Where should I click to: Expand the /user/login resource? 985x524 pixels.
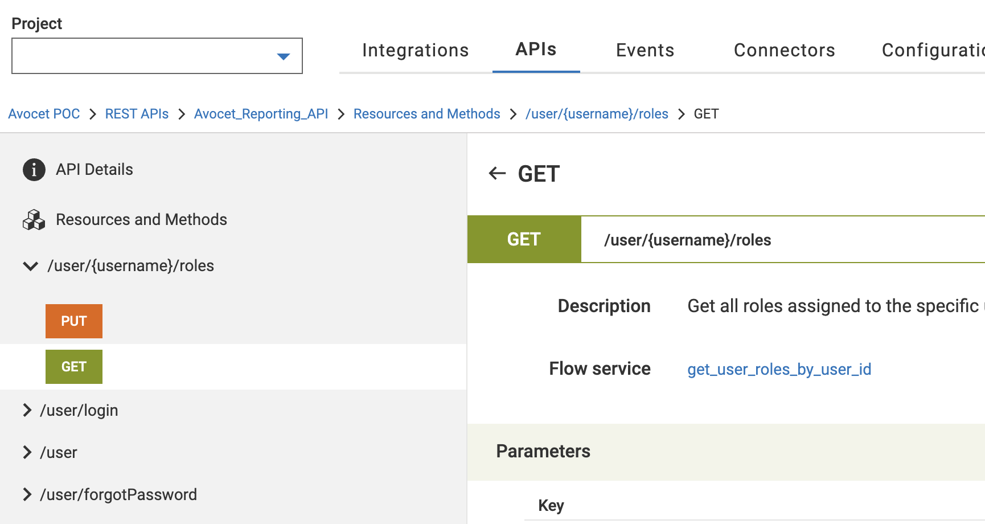[27, 410]
